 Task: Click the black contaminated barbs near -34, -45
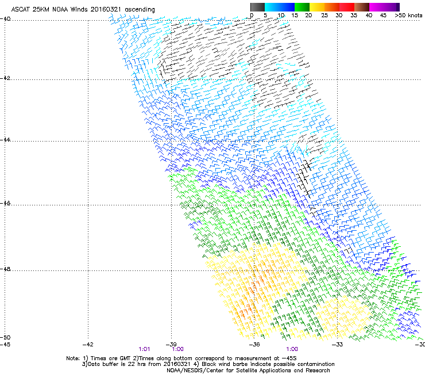(x=304, y=177)
